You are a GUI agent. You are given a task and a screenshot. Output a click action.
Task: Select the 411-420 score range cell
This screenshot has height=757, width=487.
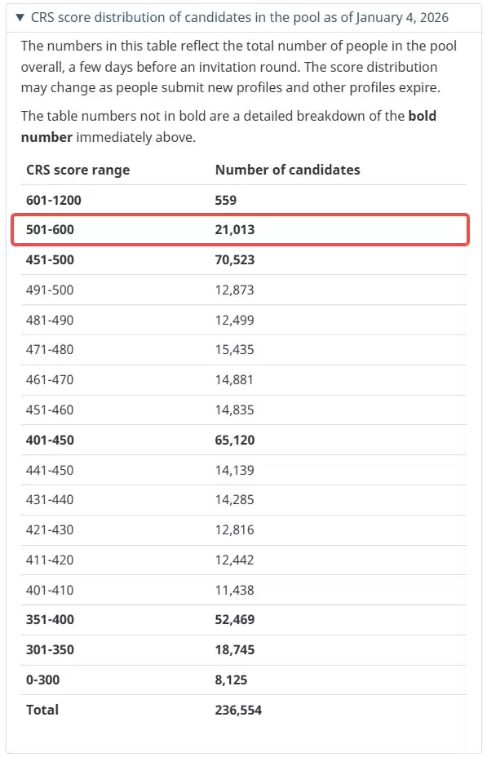[50, 560]
